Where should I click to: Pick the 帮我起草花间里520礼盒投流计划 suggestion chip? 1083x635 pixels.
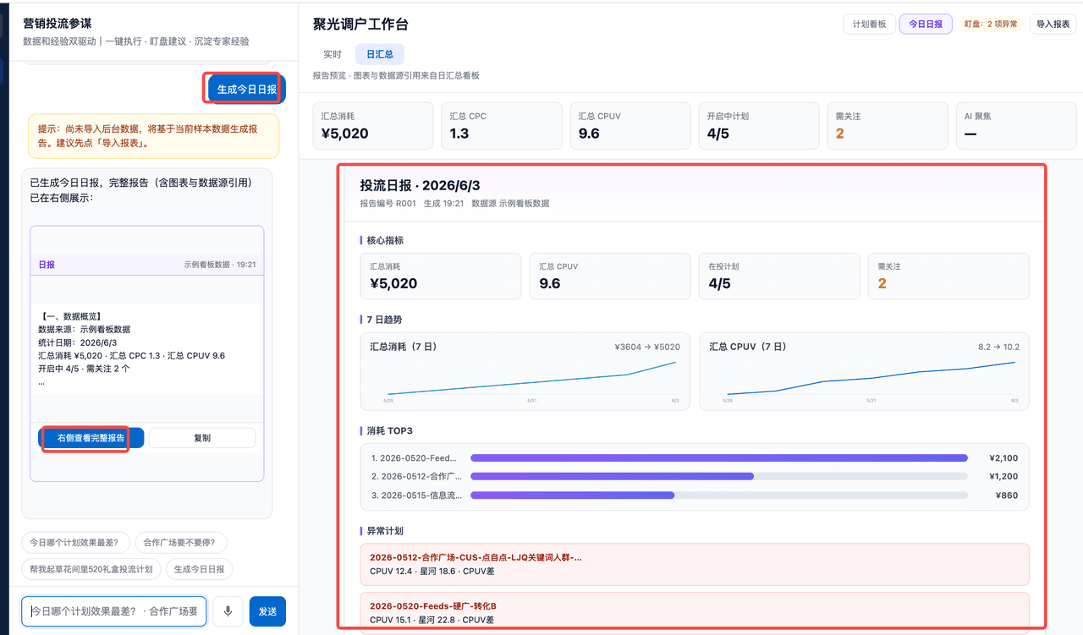coord(91,570)
